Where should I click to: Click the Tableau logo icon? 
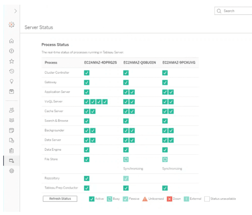pos(11,25)
